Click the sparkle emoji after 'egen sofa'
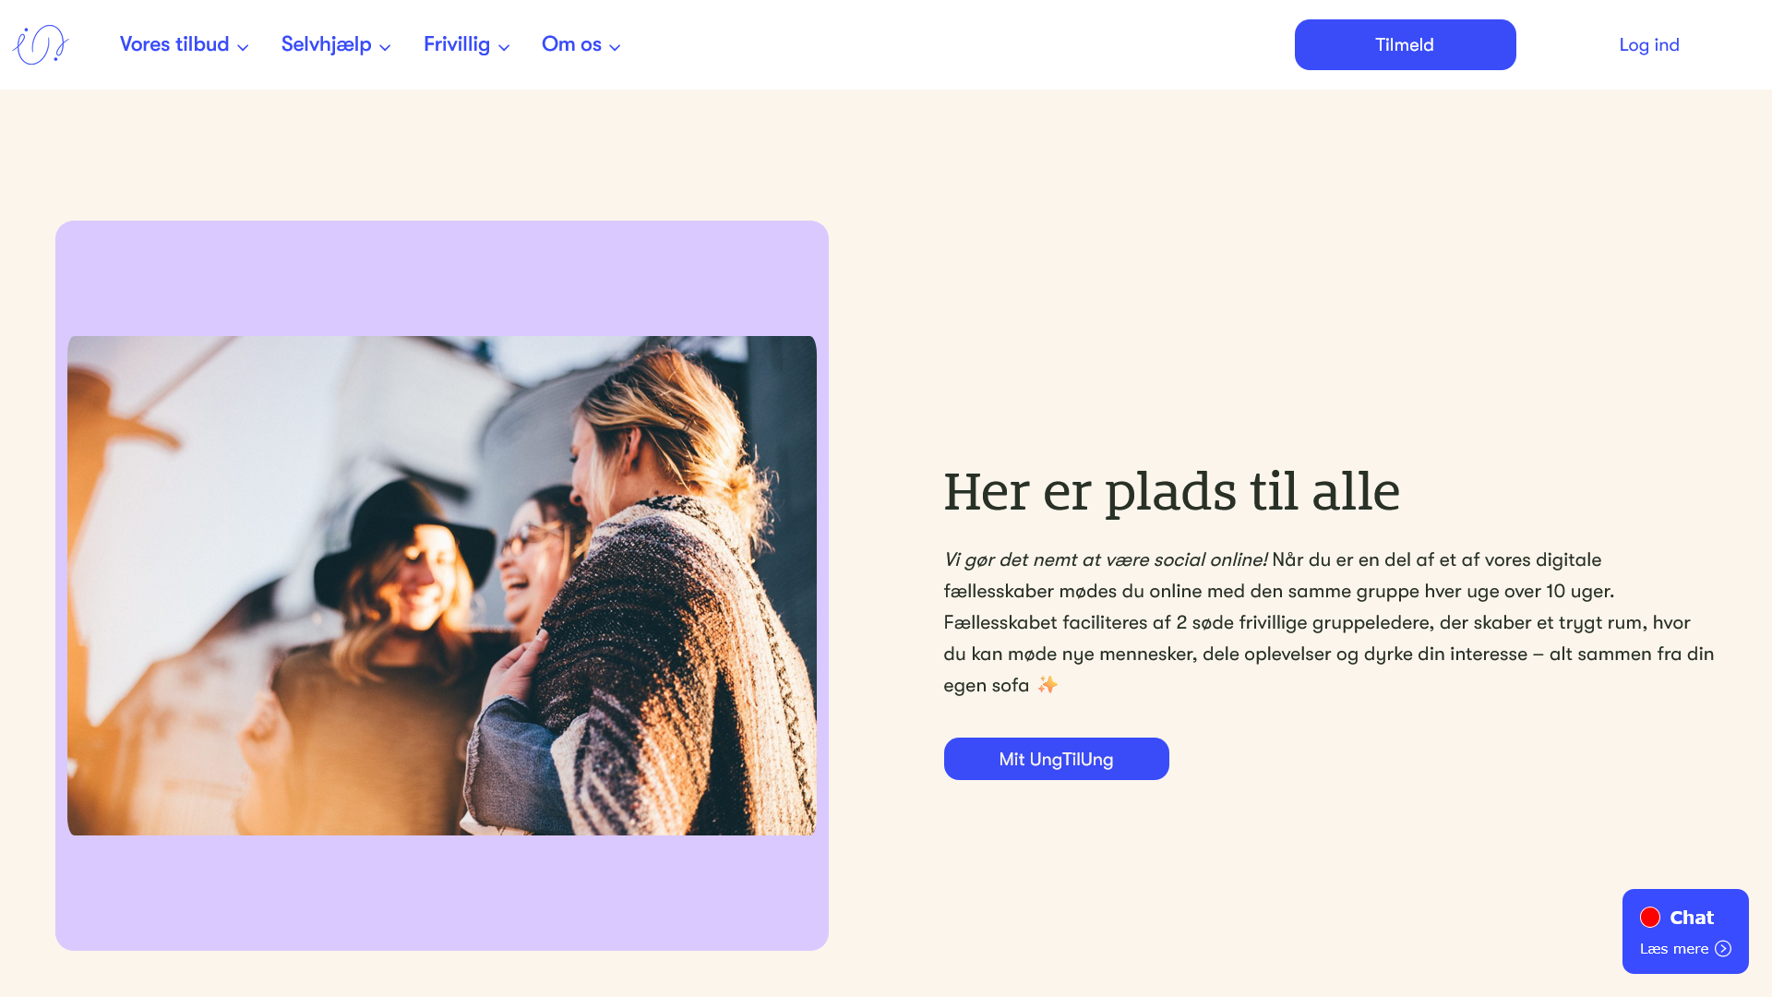 [1048, 684]
